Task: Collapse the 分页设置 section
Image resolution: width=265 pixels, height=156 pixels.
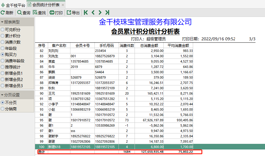Action: coord(2,95)
